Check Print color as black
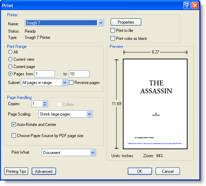206x186 pixels. (x=112, y=39)
